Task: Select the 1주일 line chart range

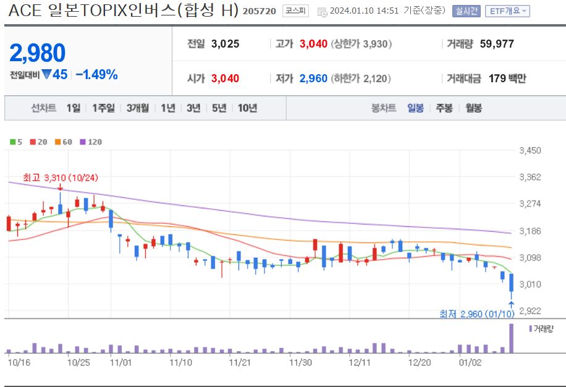Action: click(x=103, y=108)
